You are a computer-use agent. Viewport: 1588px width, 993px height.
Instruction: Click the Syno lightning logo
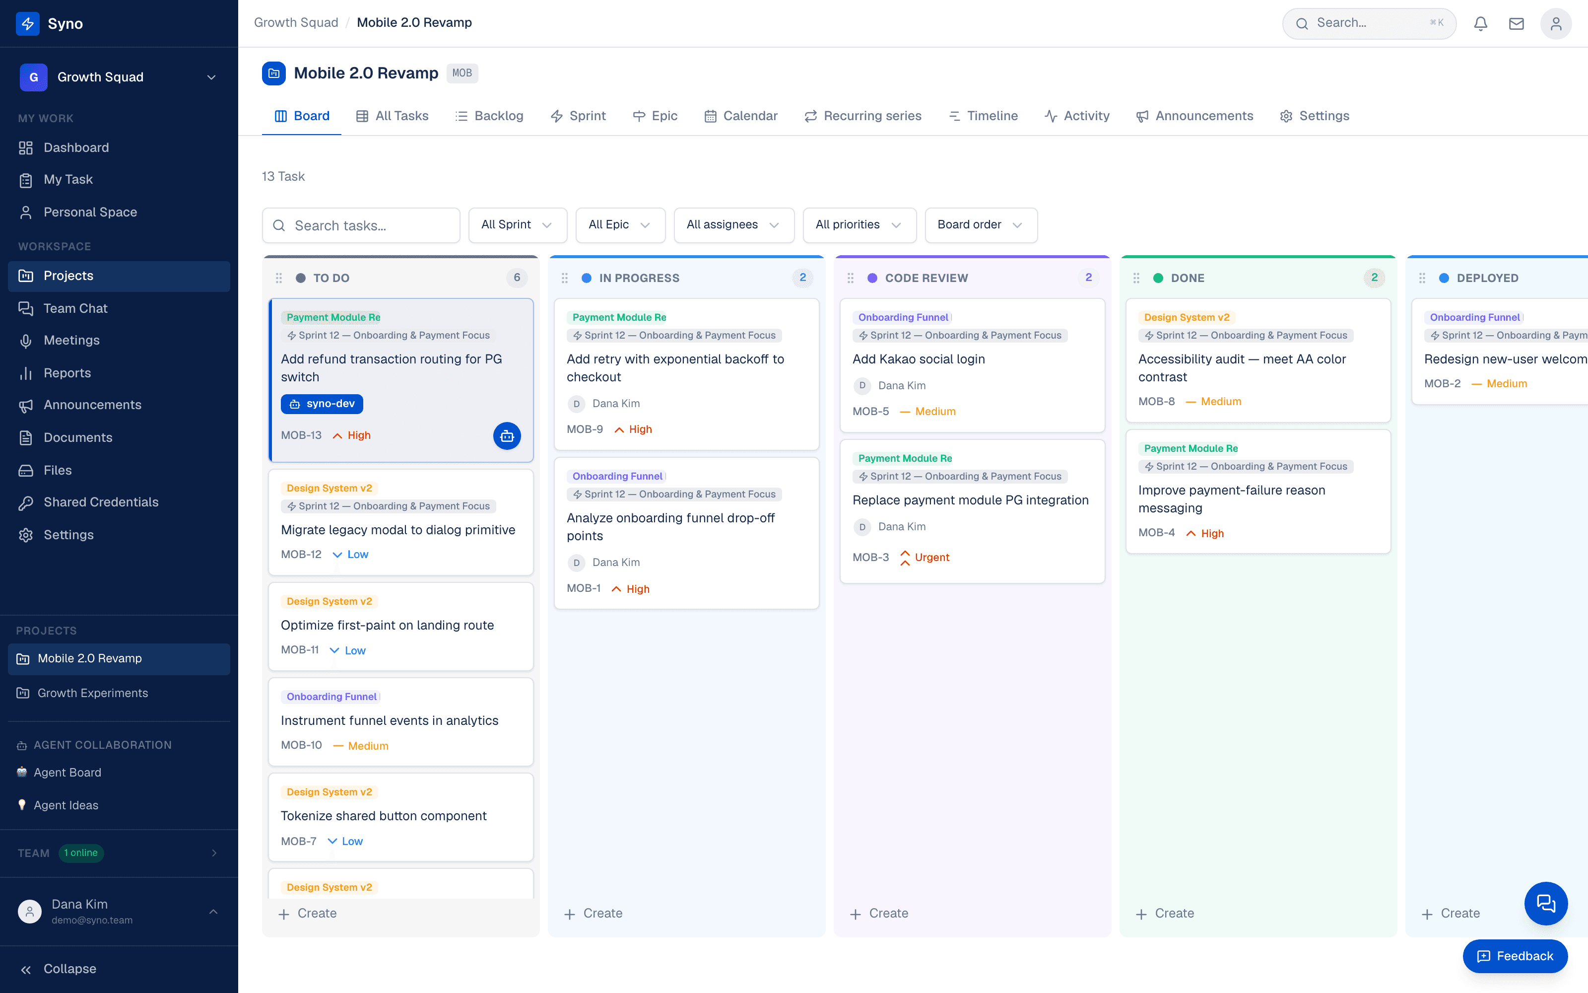28,24
